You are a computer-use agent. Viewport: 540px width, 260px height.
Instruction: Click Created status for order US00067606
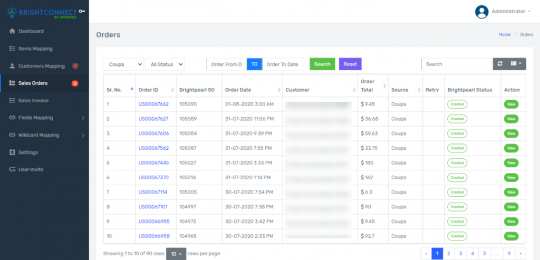457,133
